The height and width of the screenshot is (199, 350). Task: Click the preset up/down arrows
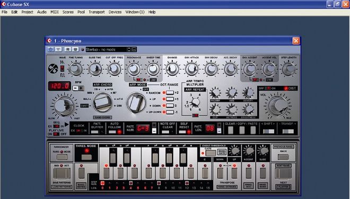coord(129,49)
